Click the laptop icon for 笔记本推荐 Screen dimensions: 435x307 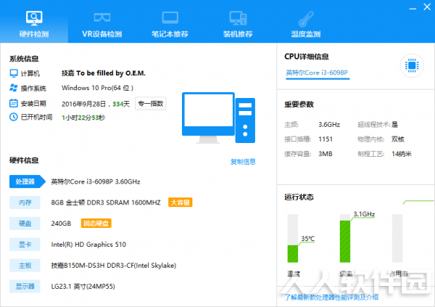[170, 17]
